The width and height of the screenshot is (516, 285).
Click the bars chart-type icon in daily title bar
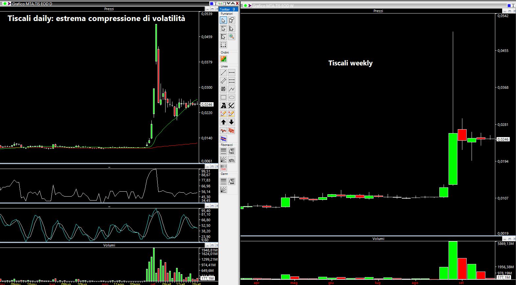[221, 4]
